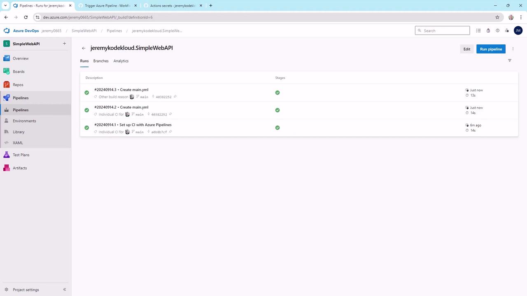The height and width of the screenshot is (296, 527).
Task: Open run #20240914.3 Create main.yml
Action: point(121,90)
